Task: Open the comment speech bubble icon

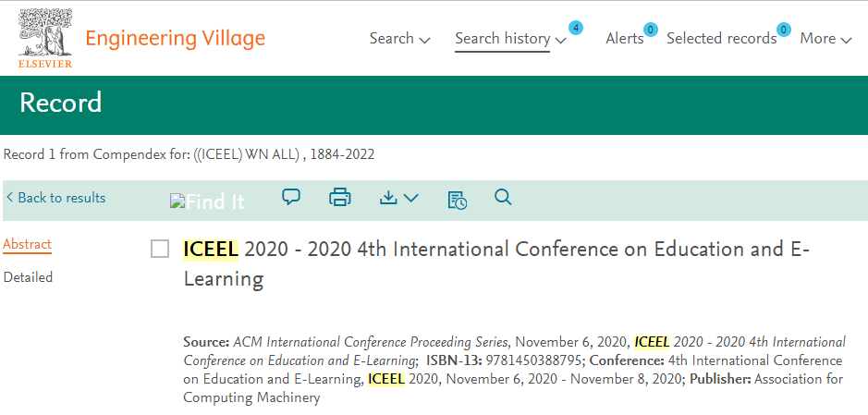Action: [291, 197]
